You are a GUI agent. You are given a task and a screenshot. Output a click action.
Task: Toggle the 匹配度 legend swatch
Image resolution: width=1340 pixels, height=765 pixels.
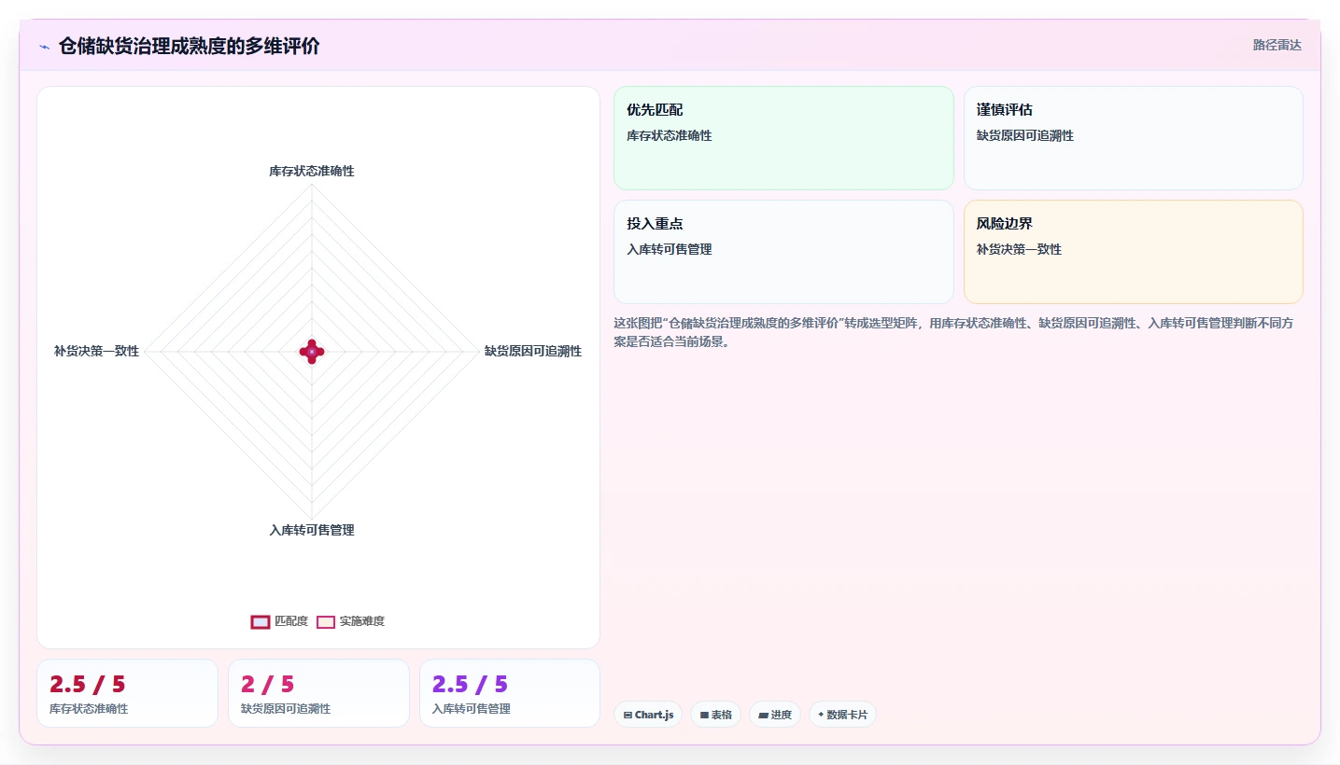tap(261, 622)
